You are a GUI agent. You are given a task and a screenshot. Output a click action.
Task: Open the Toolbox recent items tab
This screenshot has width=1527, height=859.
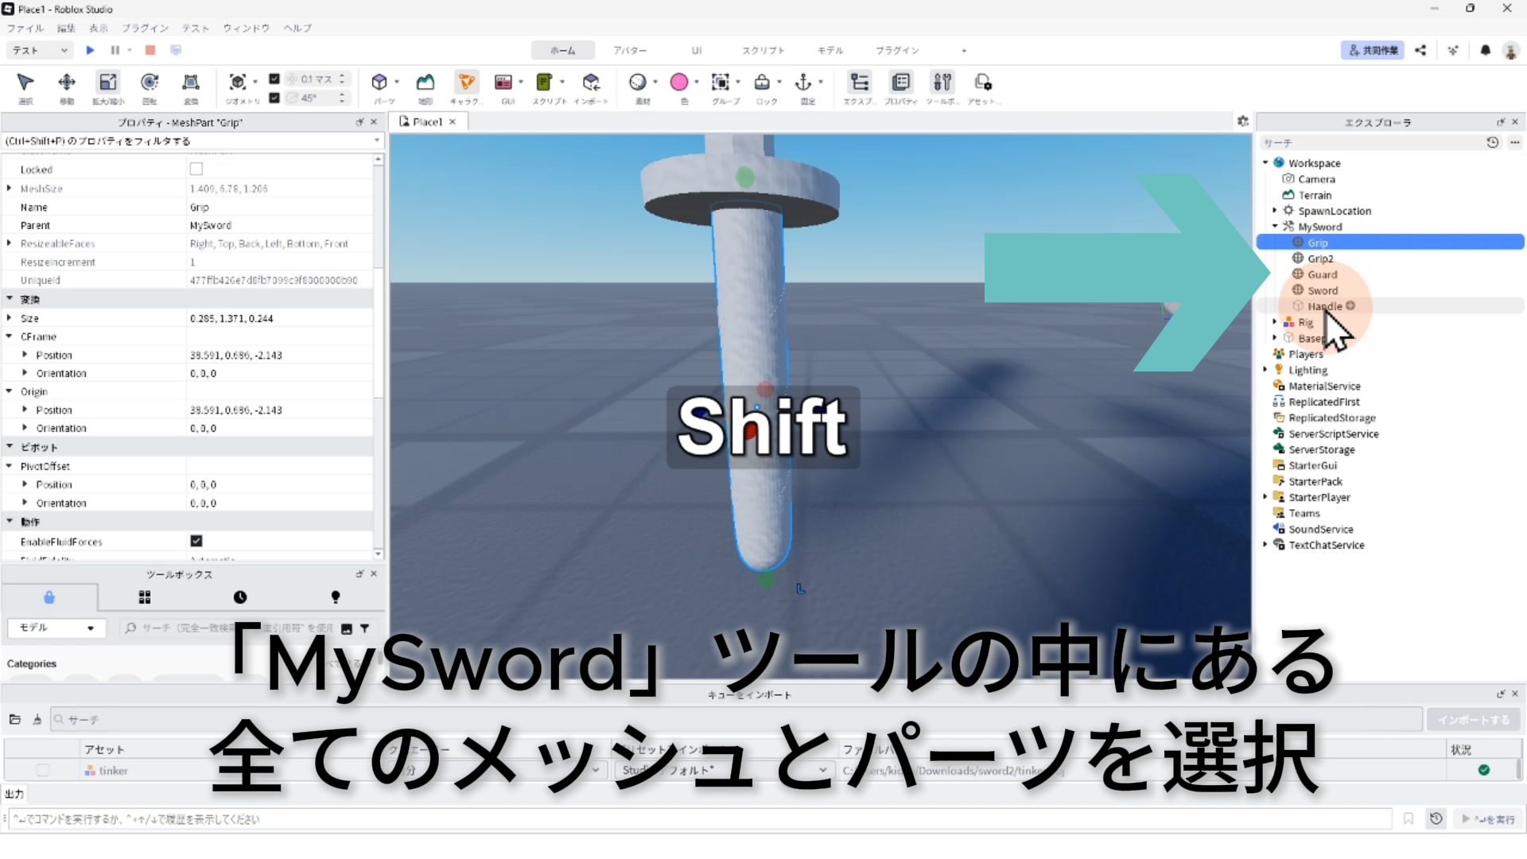pyautogui.click(x=240, y=597)
